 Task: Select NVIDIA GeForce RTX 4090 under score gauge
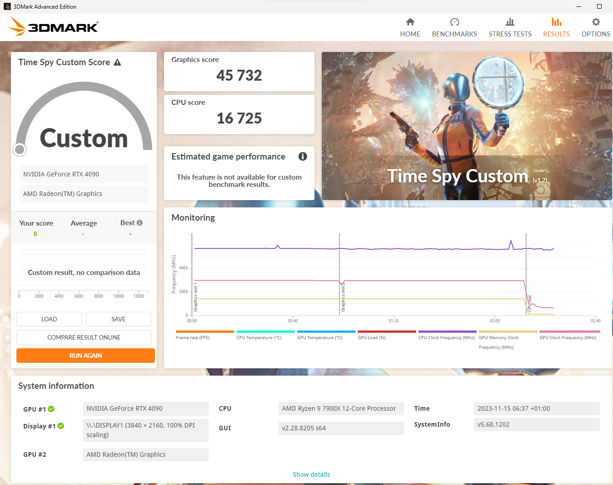(x=84, y=174)
